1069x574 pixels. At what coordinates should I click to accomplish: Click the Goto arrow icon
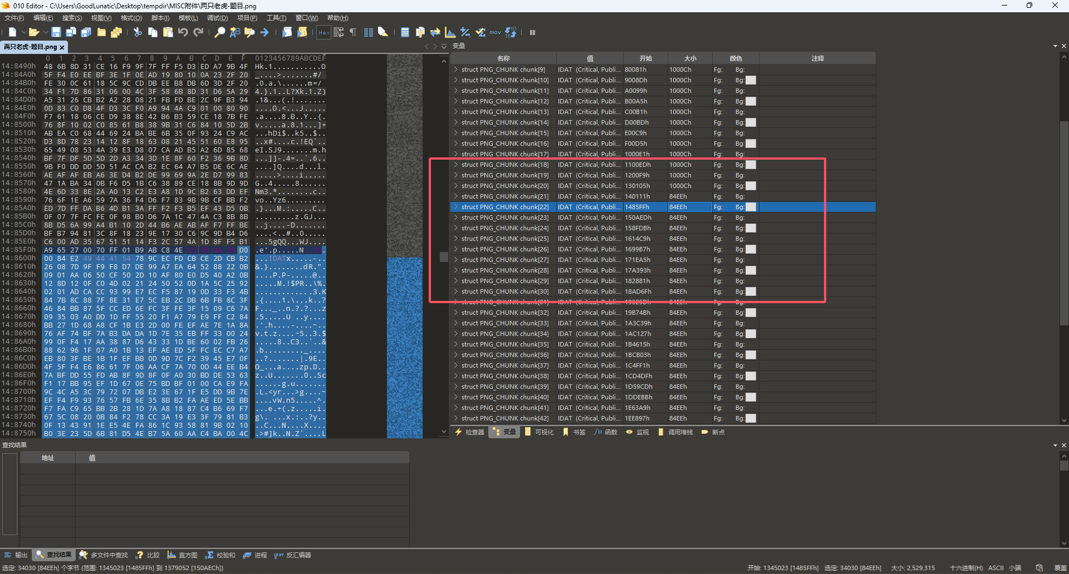(x=264, y=32)
